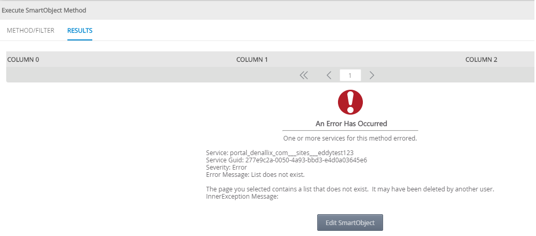Screen dimensions: 536x236
Task: Click the 'Execute SmartObject Method' title
Action: pos(44,10)
